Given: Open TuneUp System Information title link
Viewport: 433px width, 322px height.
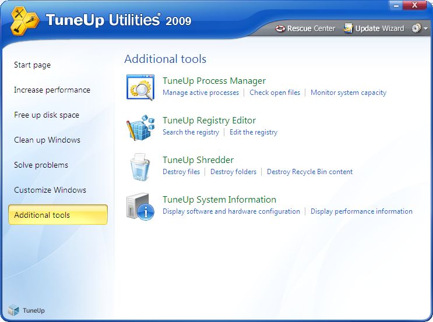Looking at the screenshot, I should [219, 200].
